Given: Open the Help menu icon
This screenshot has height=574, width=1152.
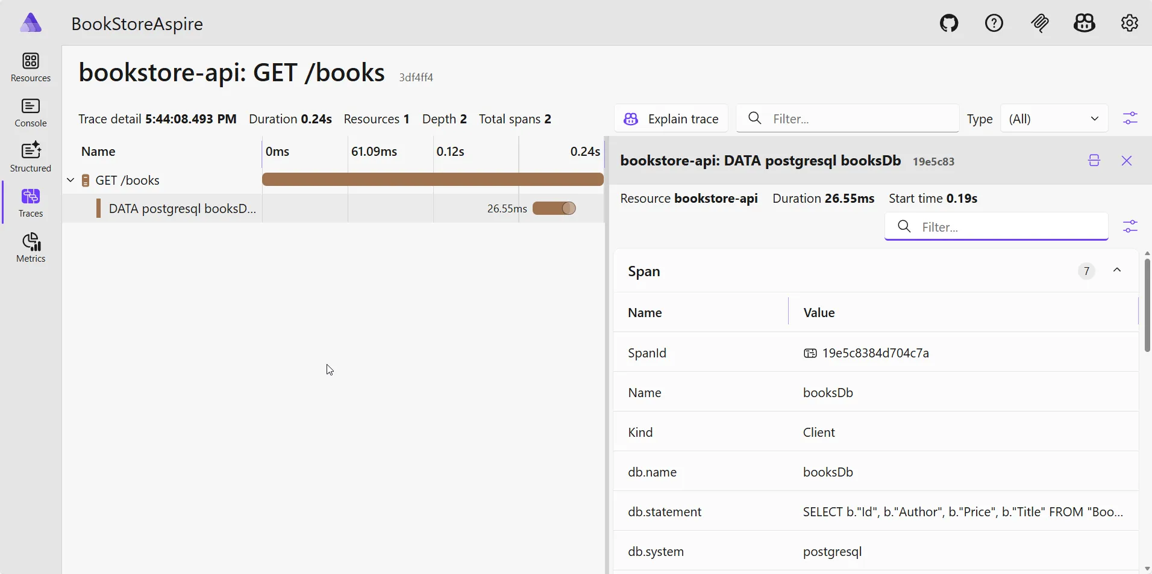Looking at the screenshot, I should 994,23.
